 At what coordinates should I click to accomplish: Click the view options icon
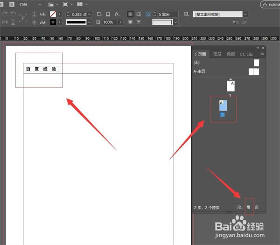click(51, 4)
